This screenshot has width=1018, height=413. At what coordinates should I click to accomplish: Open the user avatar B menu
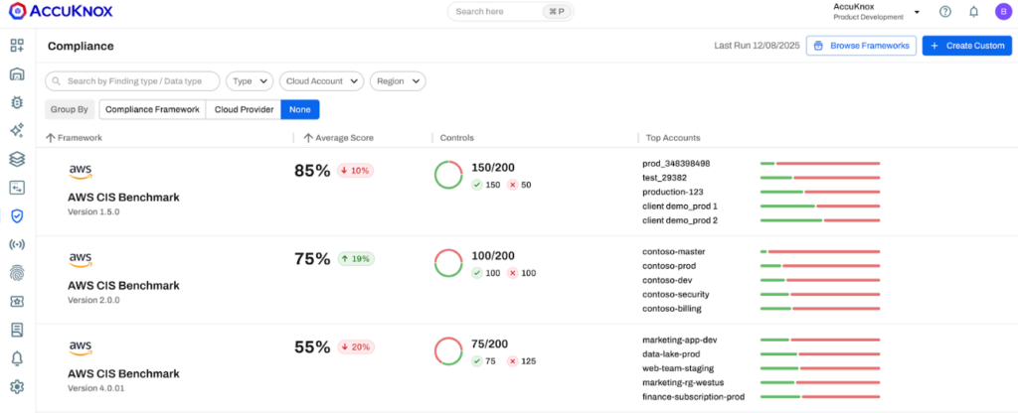[1002, 12]
